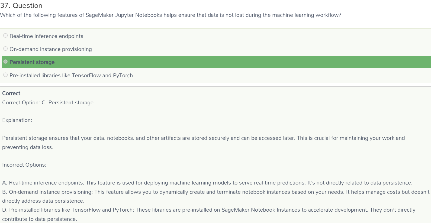Click explanation B about on-demand instance provisioning
Screen dimensions: 431x223
[x=216, y=196]
